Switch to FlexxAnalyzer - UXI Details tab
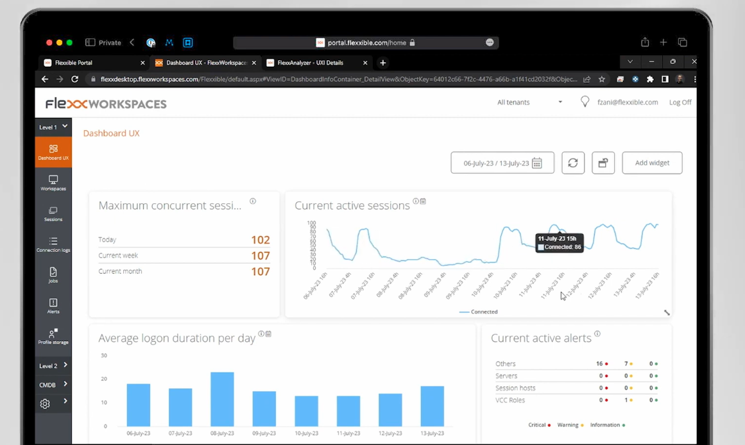745x445 pixels. click(316, 63)
